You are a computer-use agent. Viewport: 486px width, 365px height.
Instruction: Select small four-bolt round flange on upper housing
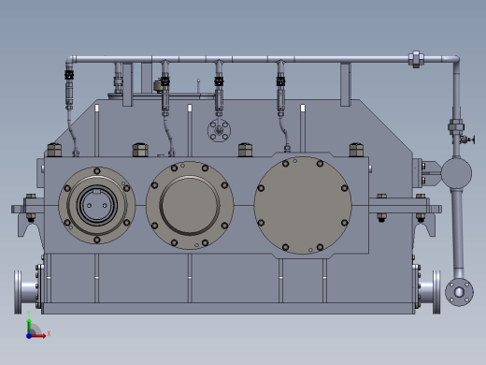219,130
